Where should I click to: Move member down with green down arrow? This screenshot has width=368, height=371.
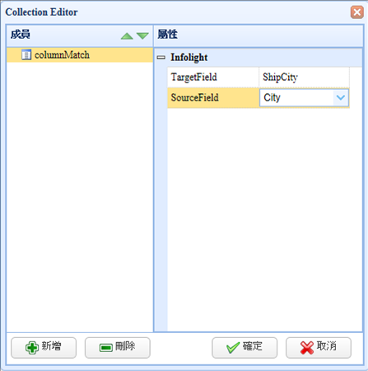[142, 35]
